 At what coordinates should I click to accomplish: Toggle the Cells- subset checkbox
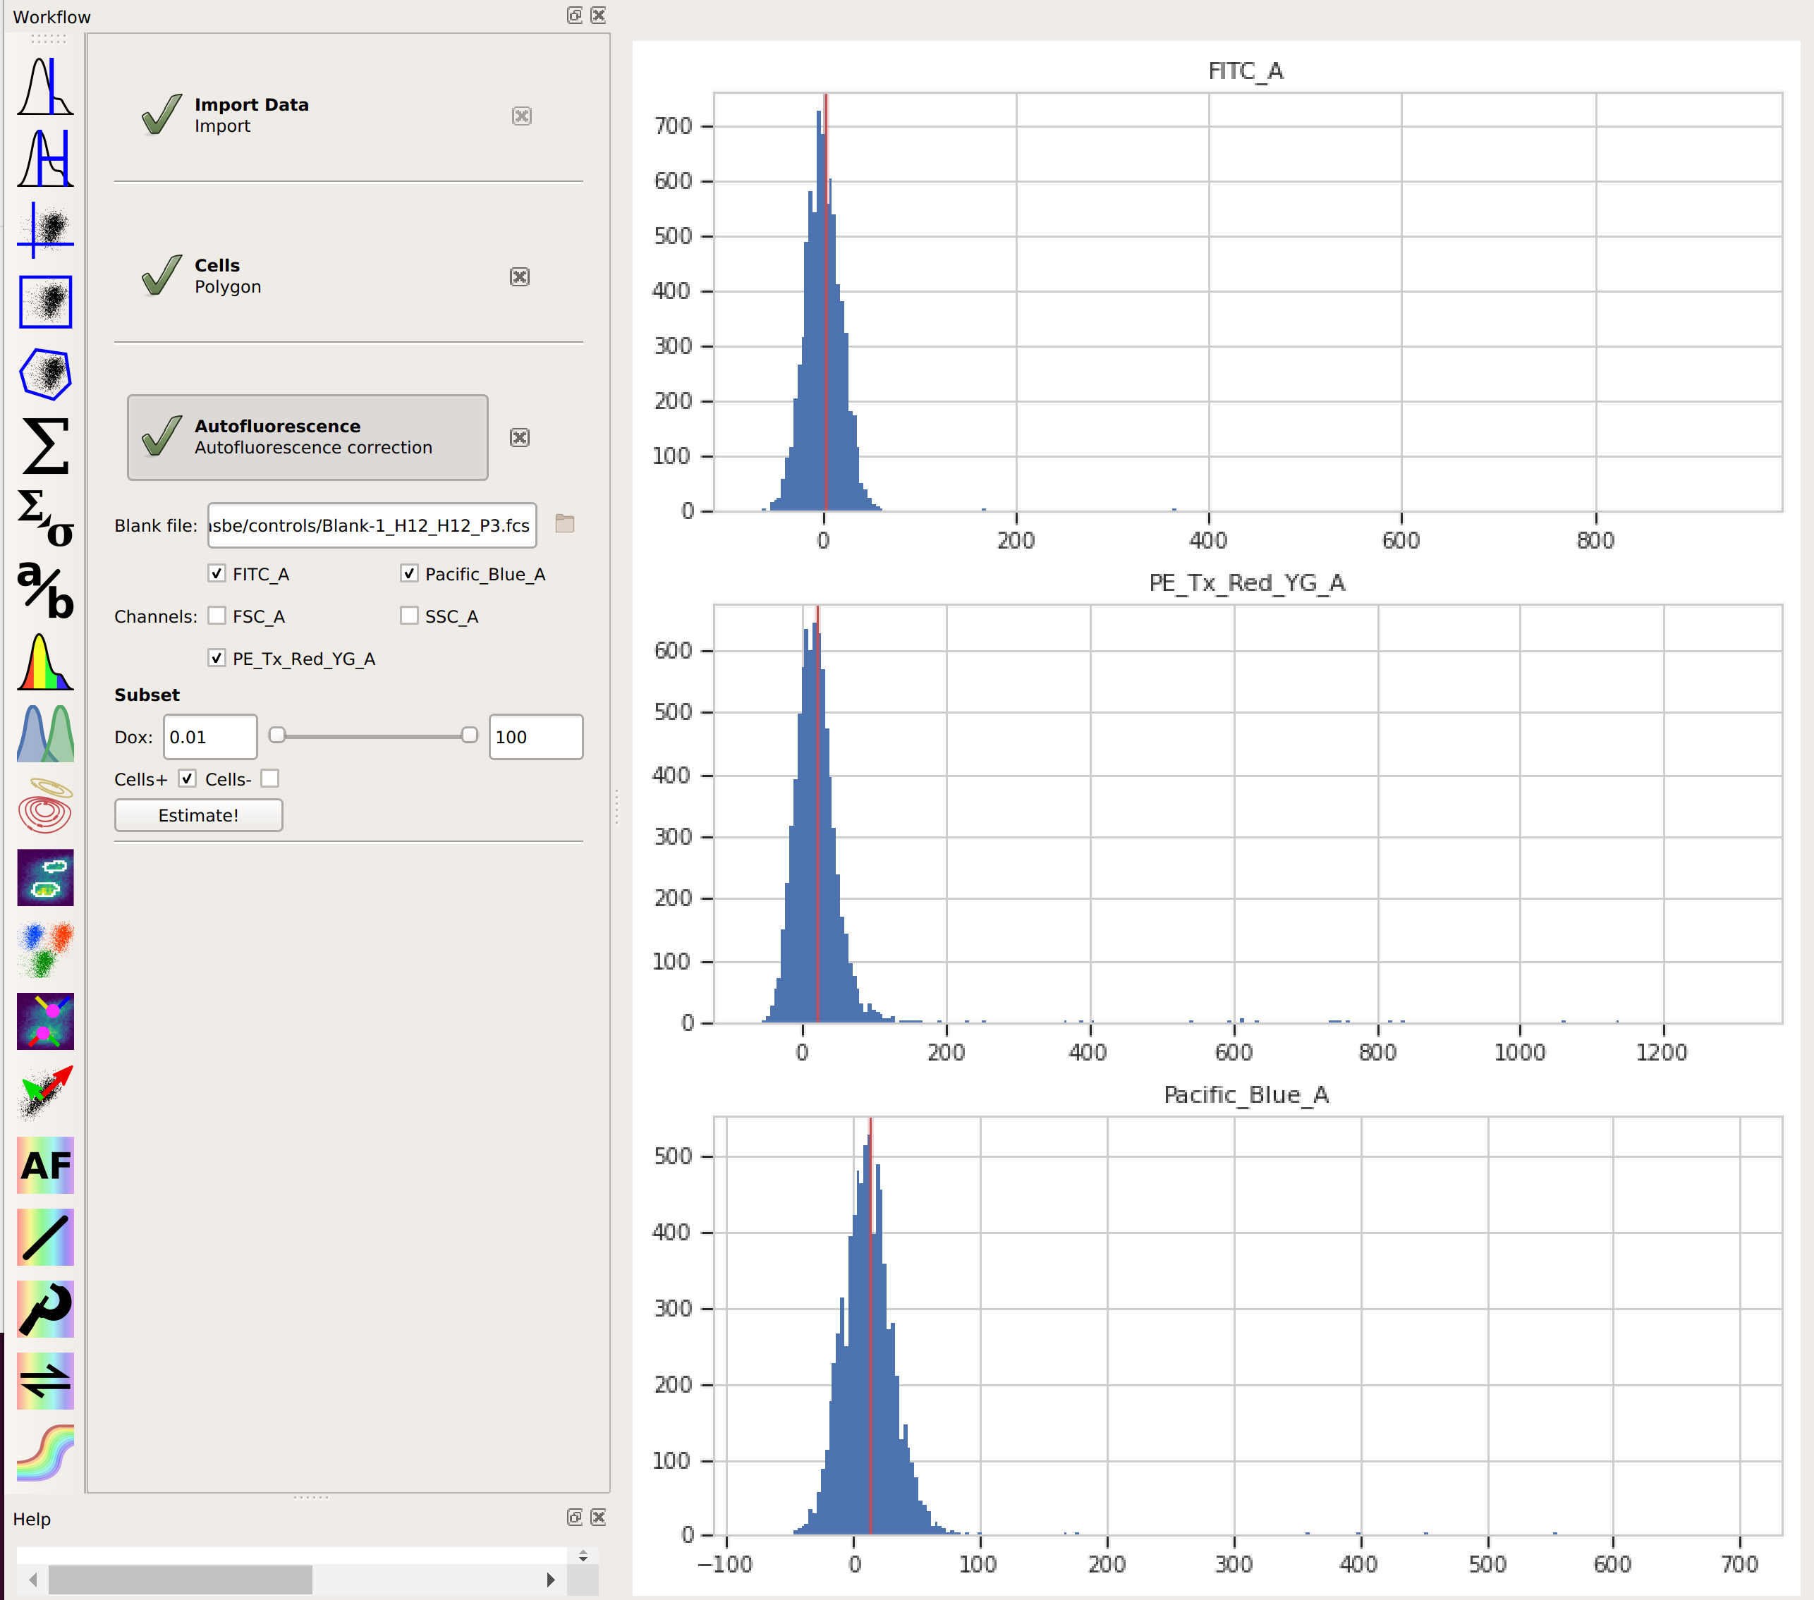coord(270,778)
